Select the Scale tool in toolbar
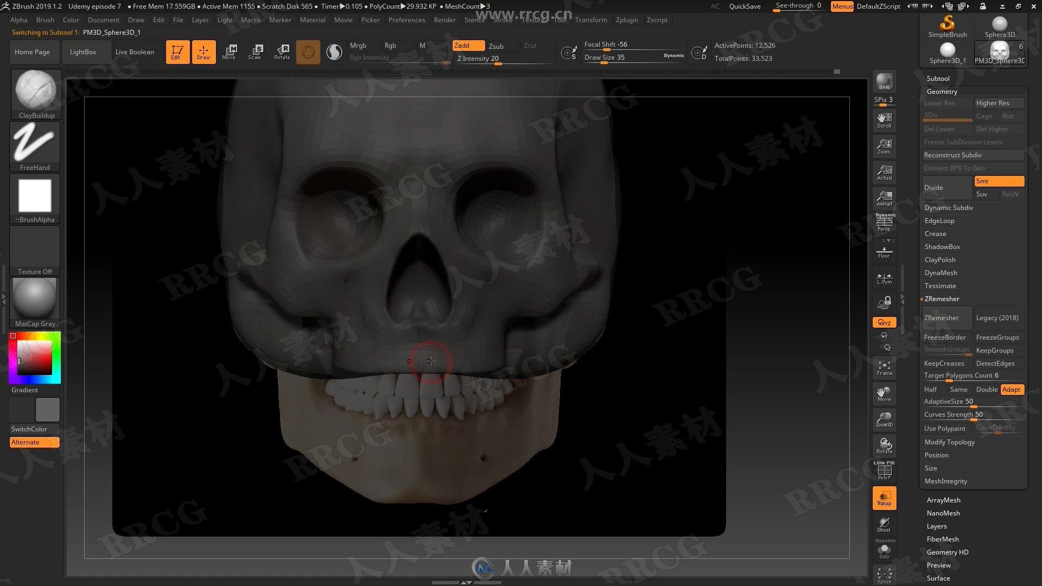This screenshot has width=1042, height=586. [255, 51]
